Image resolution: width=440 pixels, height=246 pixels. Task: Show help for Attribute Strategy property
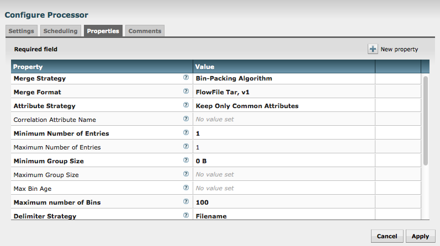point(186,105)
